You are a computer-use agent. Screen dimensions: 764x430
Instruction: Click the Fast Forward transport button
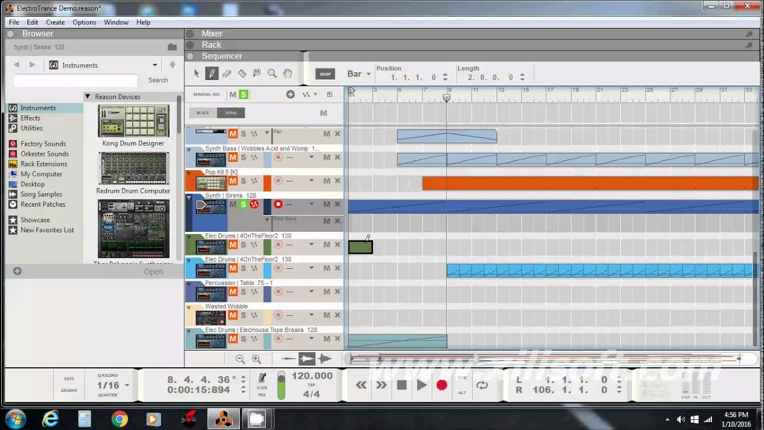click(x=381, y=385)
